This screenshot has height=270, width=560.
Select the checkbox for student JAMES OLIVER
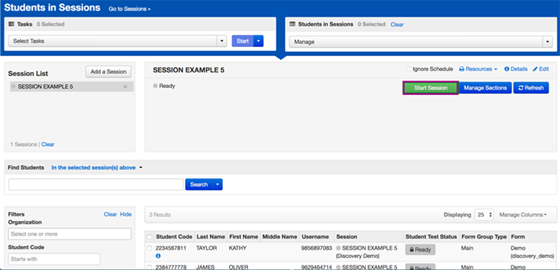(149, 267)
